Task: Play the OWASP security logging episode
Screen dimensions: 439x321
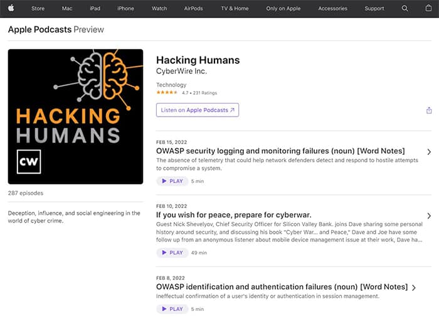Action: pyautogui.click(x=172, y=181)
